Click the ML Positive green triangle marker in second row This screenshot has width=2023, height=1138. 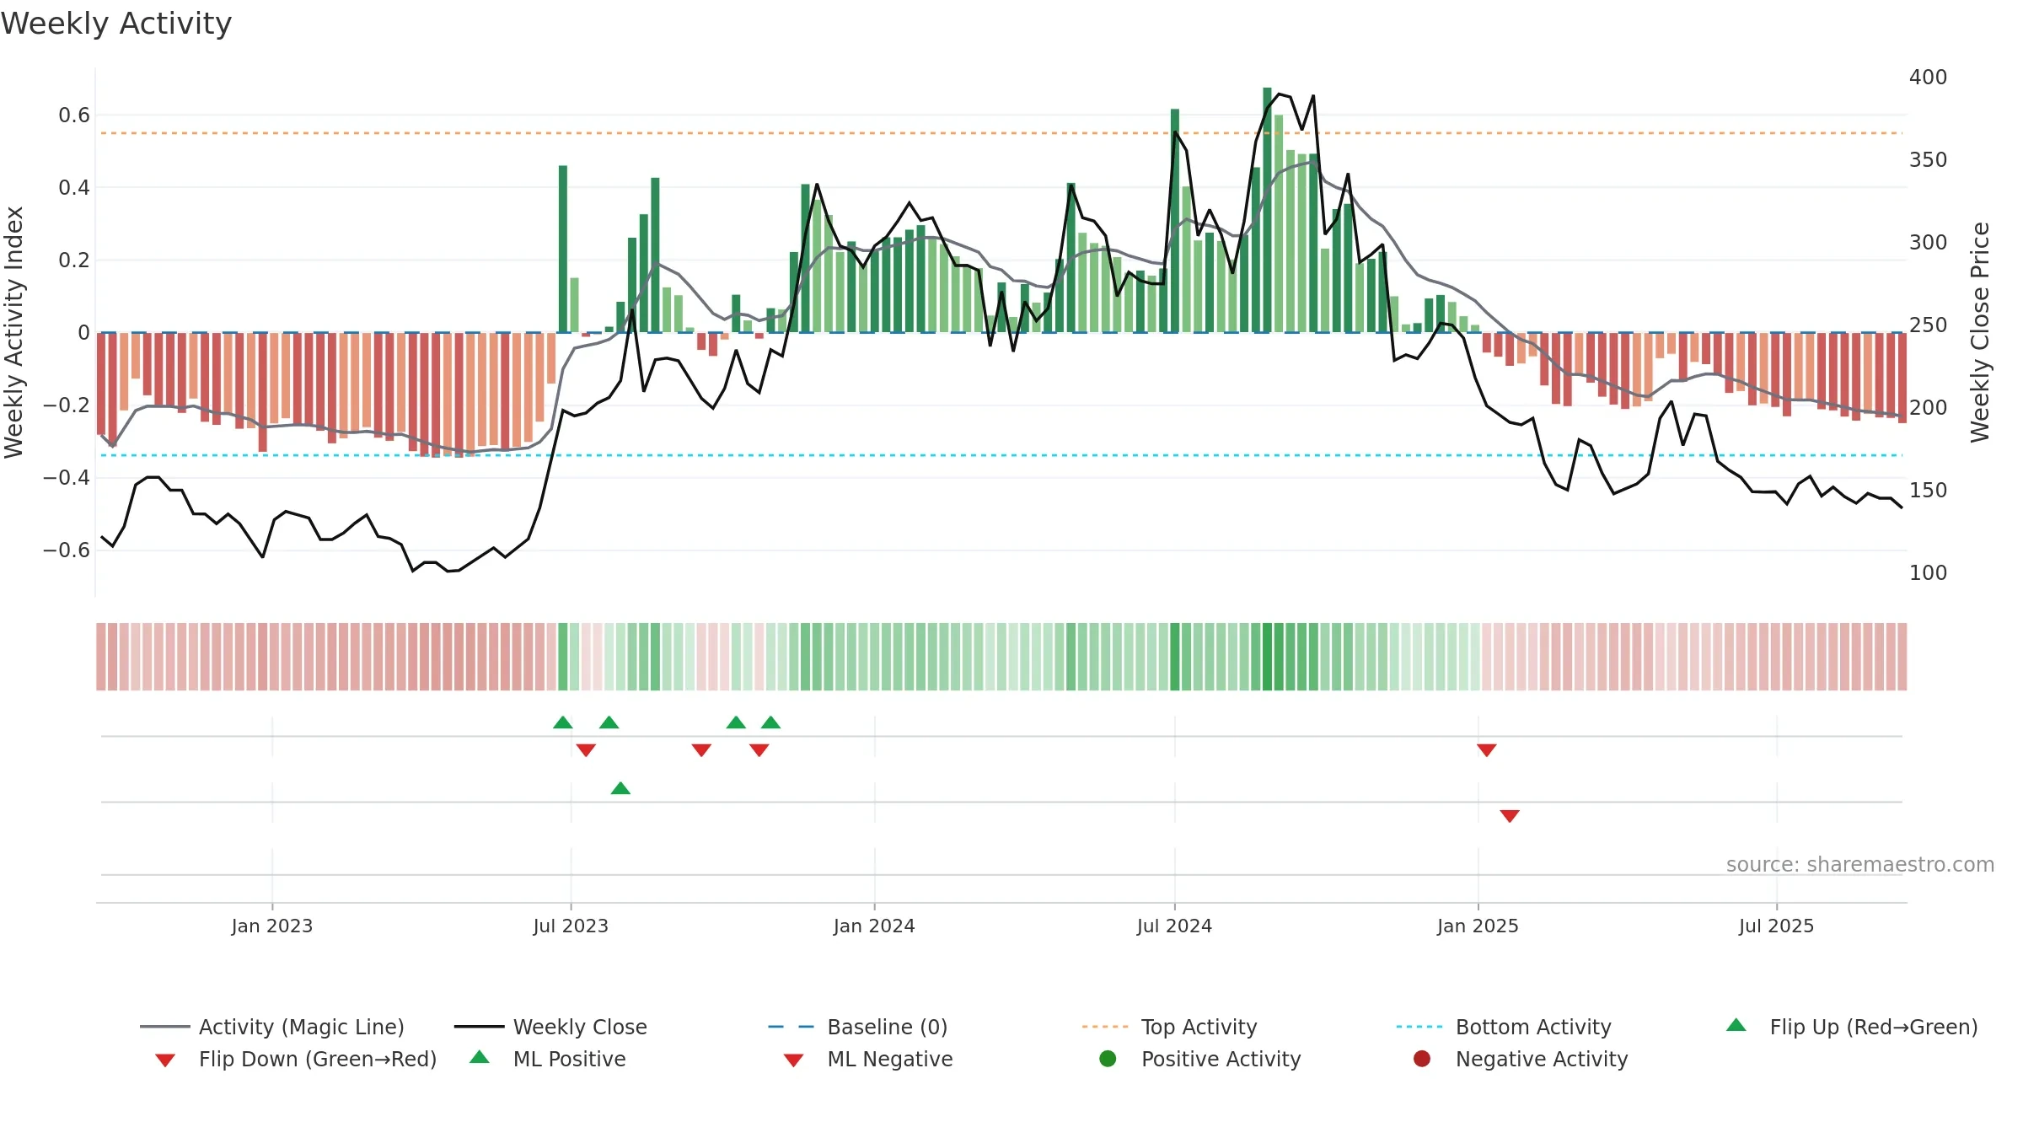point(620,788)
